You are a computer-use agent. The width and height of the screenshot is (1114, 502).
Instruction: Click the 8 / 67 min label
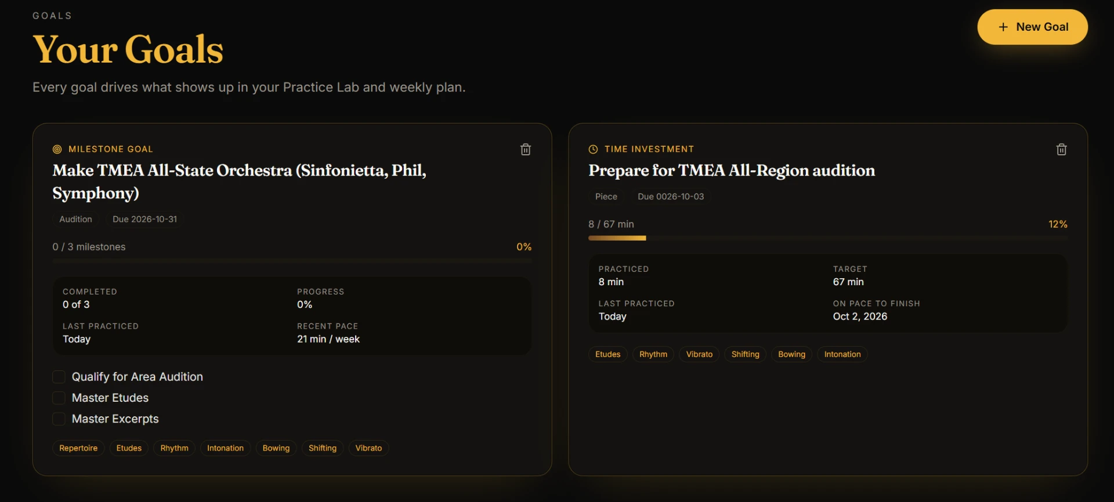pyautogui.click(x=611, y=224)
